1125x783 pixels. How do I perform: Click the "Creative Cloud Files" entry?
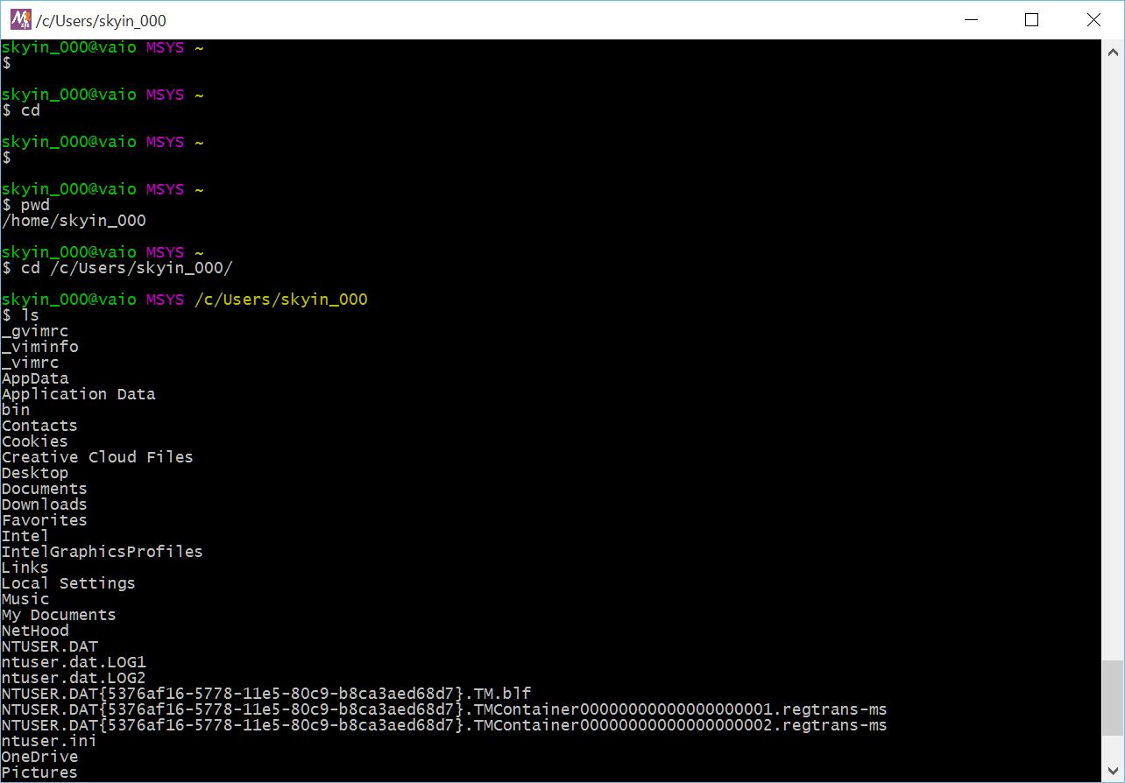pyautogui.click(x=96, y=456)
